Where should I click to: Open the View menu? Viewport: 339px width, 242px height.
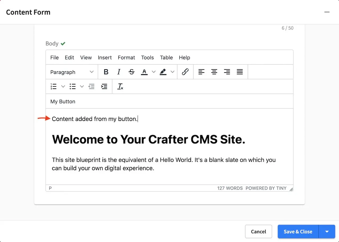pos(86,57)
